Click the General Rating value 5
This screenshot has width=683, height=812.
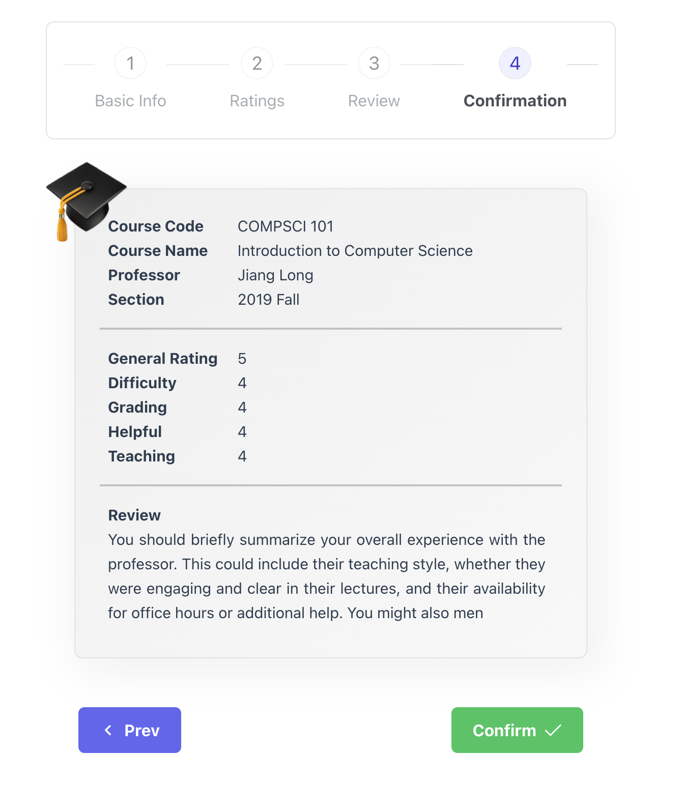tap(242, 359)
